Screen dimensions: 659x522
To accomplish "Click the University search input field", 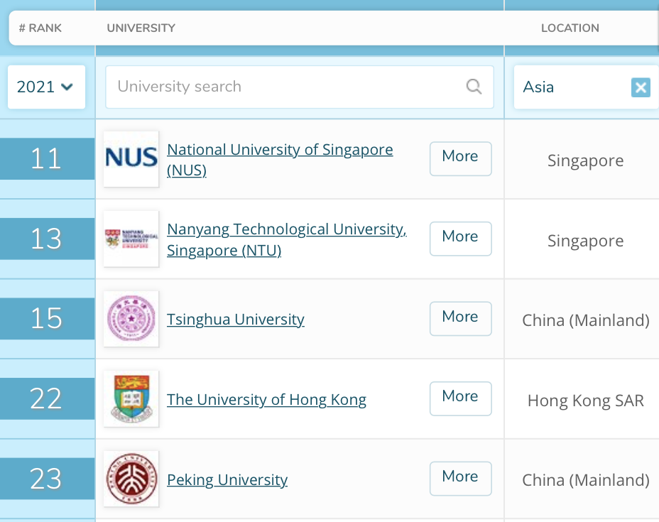I will tap(299, 87).
